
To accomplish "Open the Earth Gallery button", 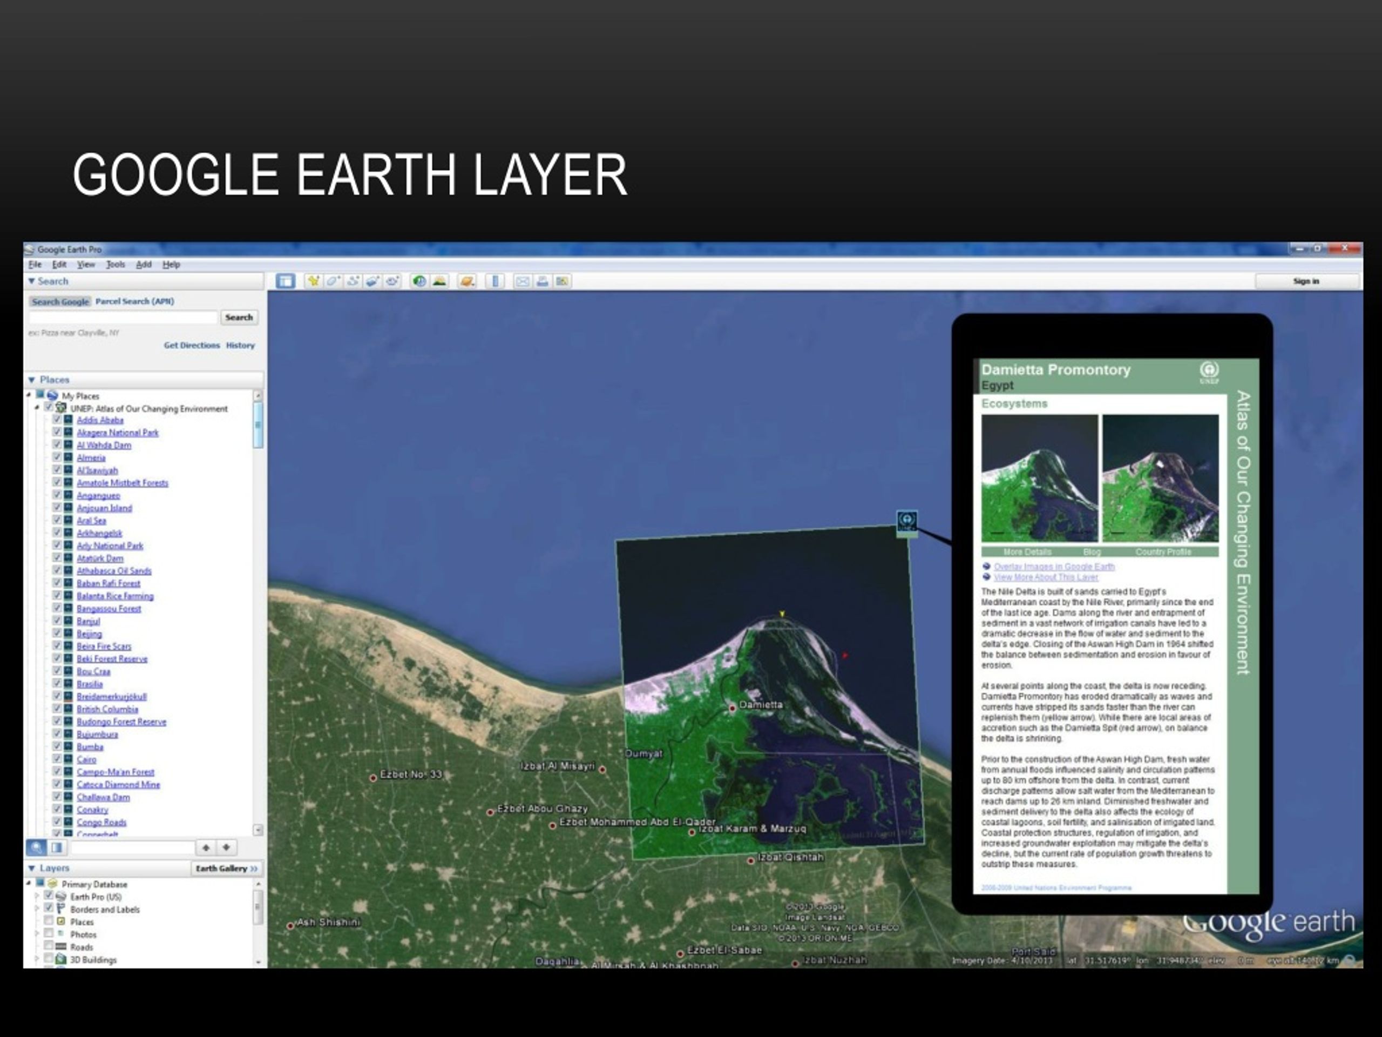I will click(x=226, y=868).
